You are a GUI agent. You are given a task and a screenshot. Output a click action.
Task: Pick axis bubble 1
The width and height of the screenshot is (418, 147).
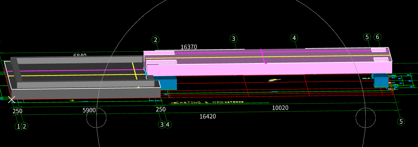click(18, 126)
